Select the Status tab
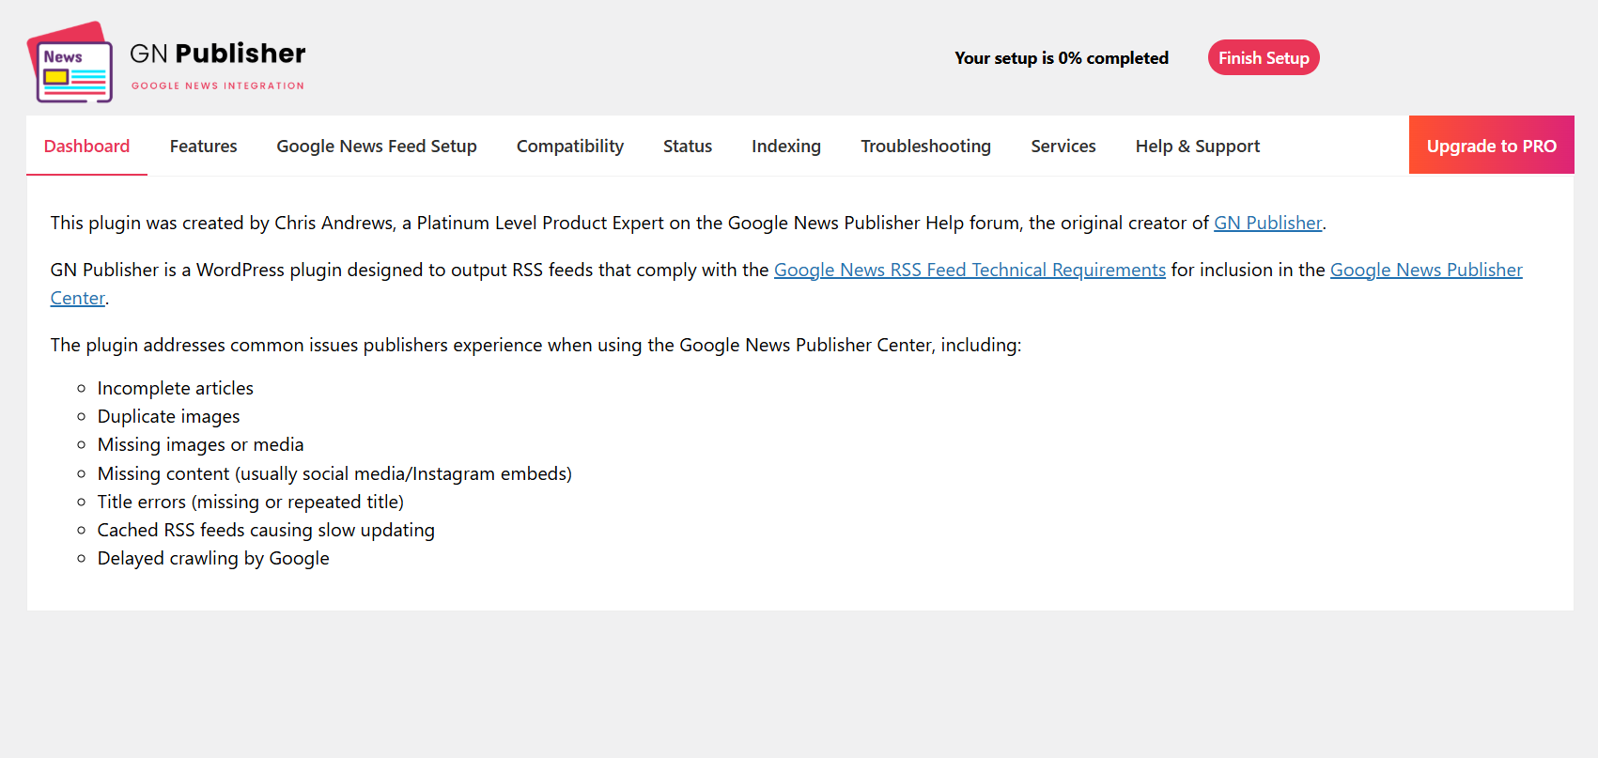Screen dimensions: 1598x758 pyautogui.click(x=688, y=146)
